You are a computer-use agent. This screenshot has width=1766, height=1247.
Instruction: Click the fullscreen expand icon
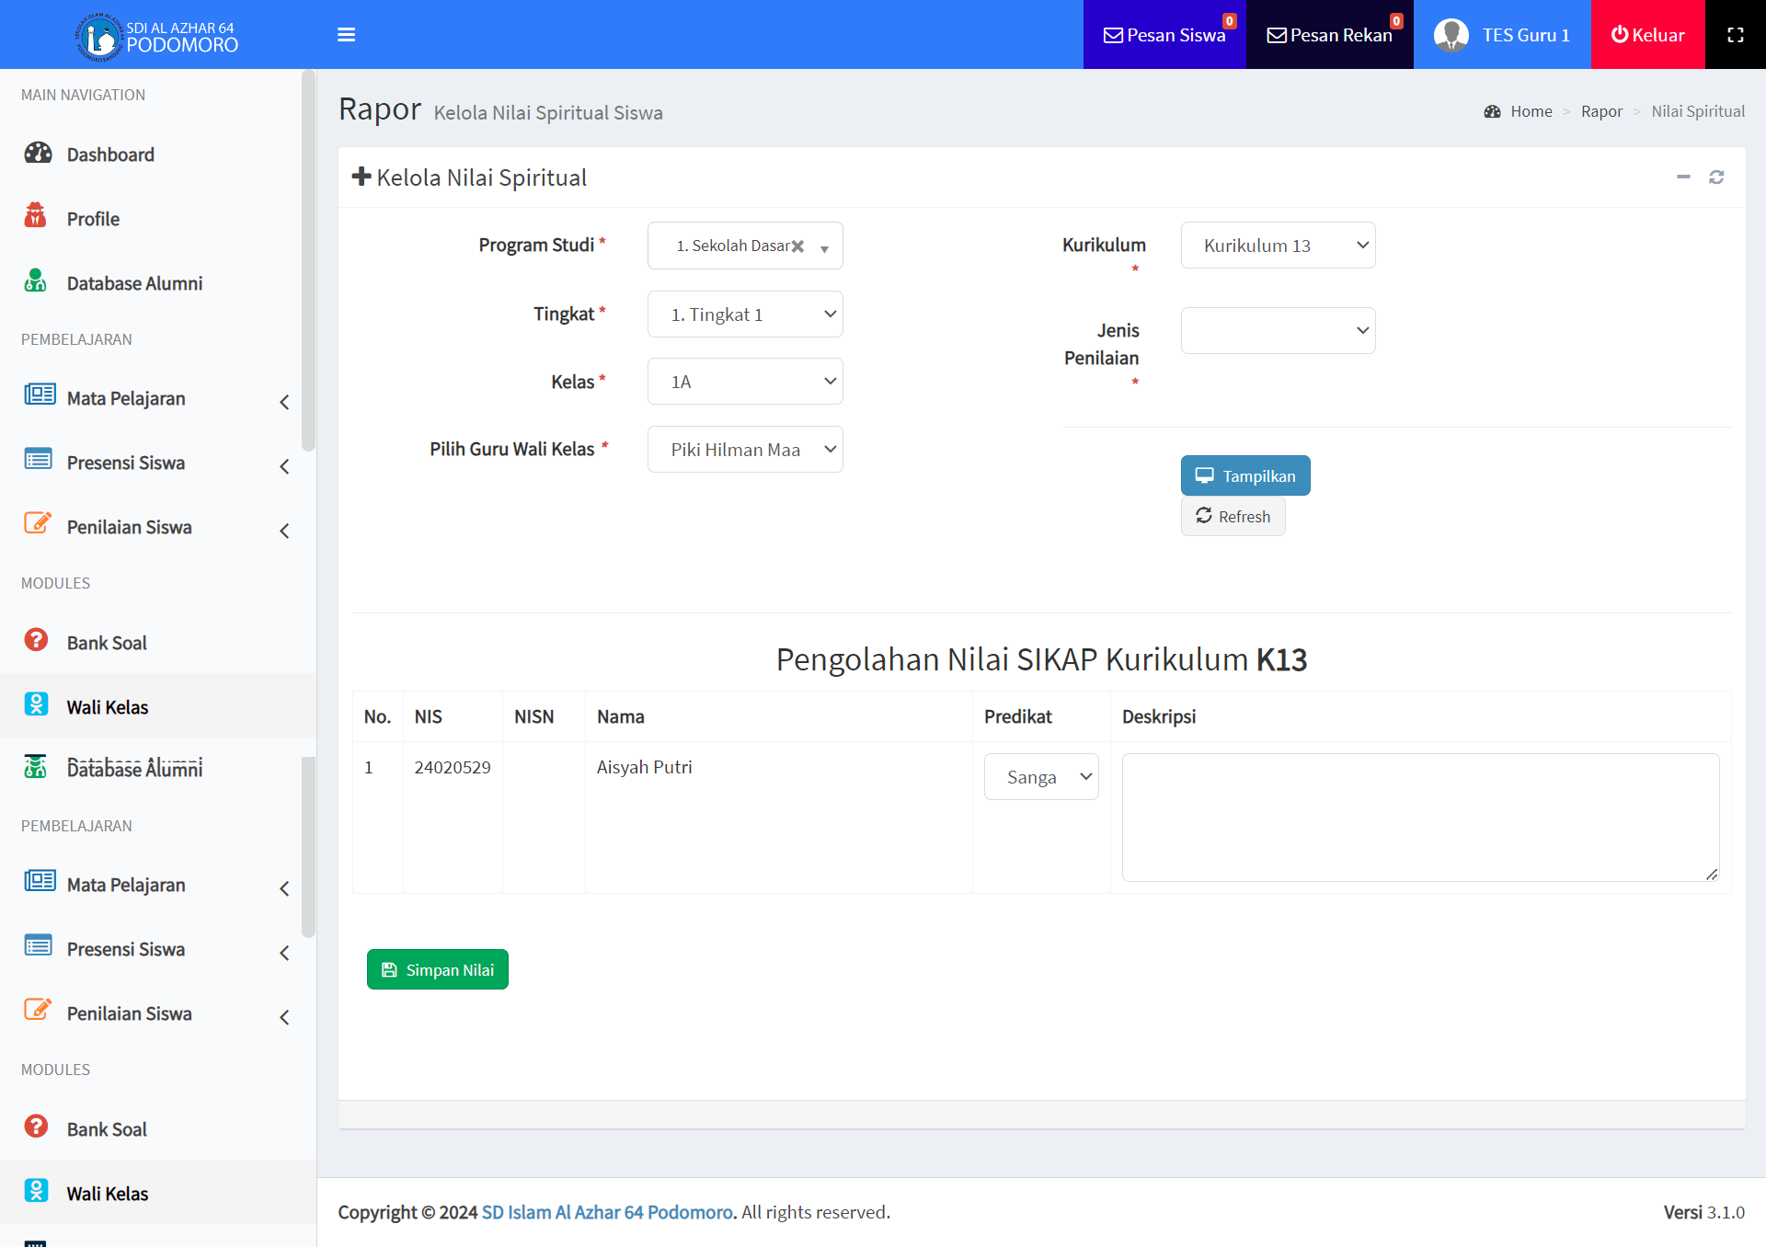point(1735,35)
